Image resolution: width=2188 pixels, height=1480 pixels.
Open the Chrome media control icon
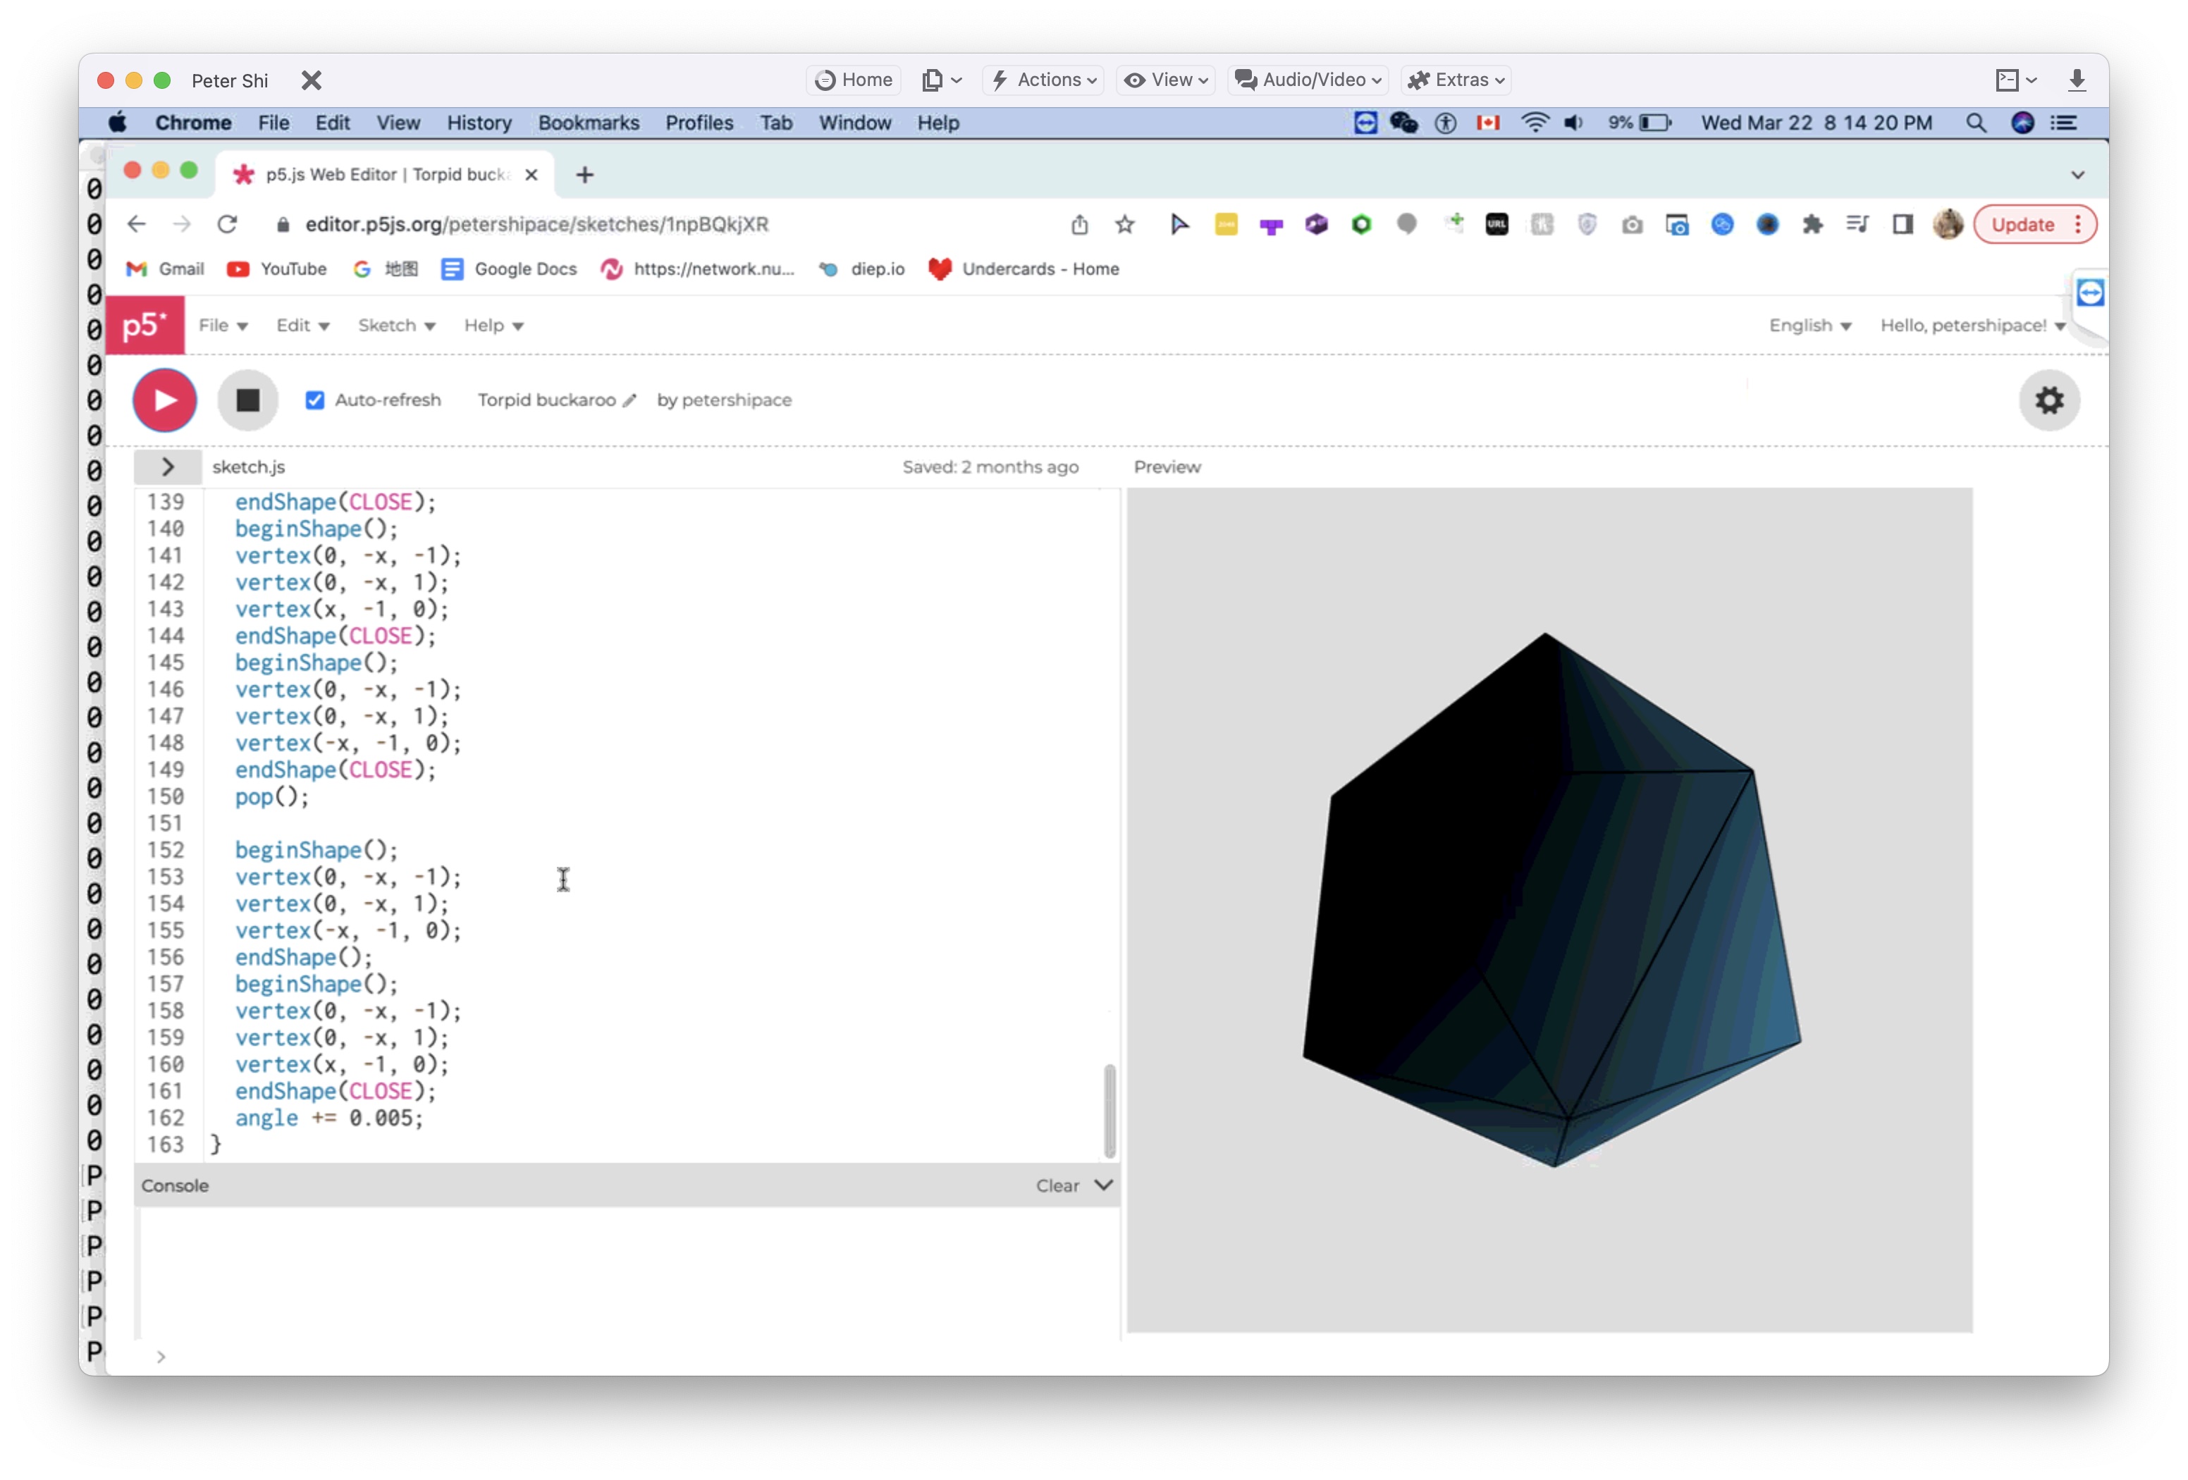pos(1857,224)
